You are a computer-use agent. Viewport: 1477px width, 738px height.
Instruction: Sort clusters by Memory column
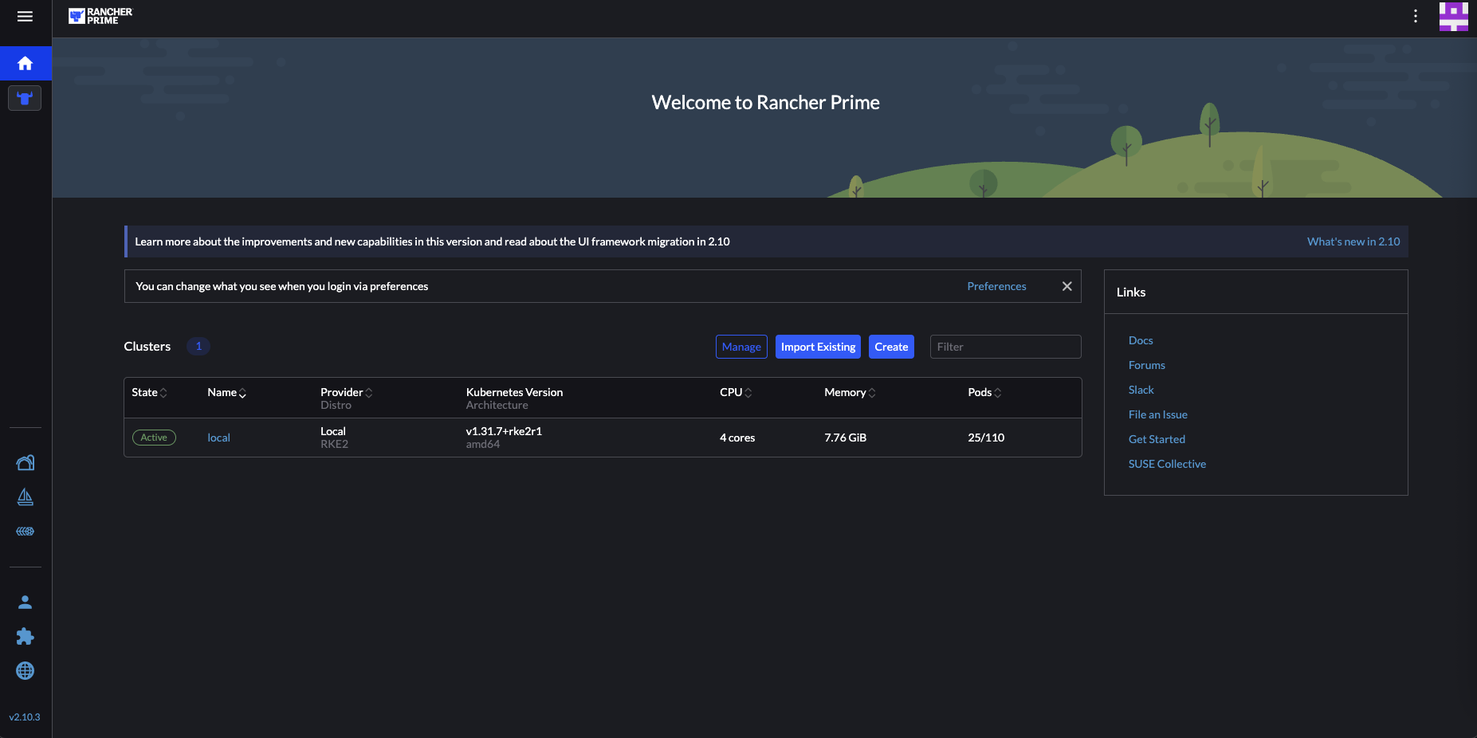tap(850, 392)
